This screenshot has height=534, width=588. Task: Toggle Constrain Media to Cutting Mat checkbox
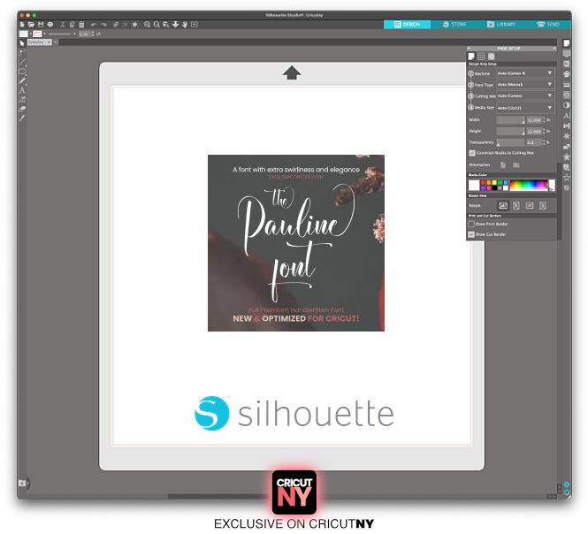click(x=472, y=153)
